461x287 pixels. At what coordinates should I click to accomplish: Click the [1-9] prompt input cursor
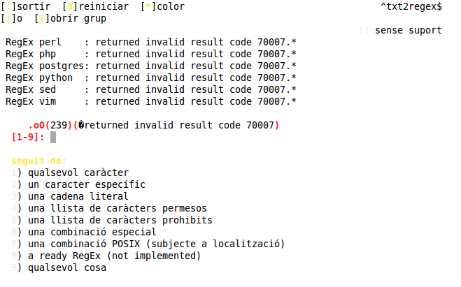[53, 137]
